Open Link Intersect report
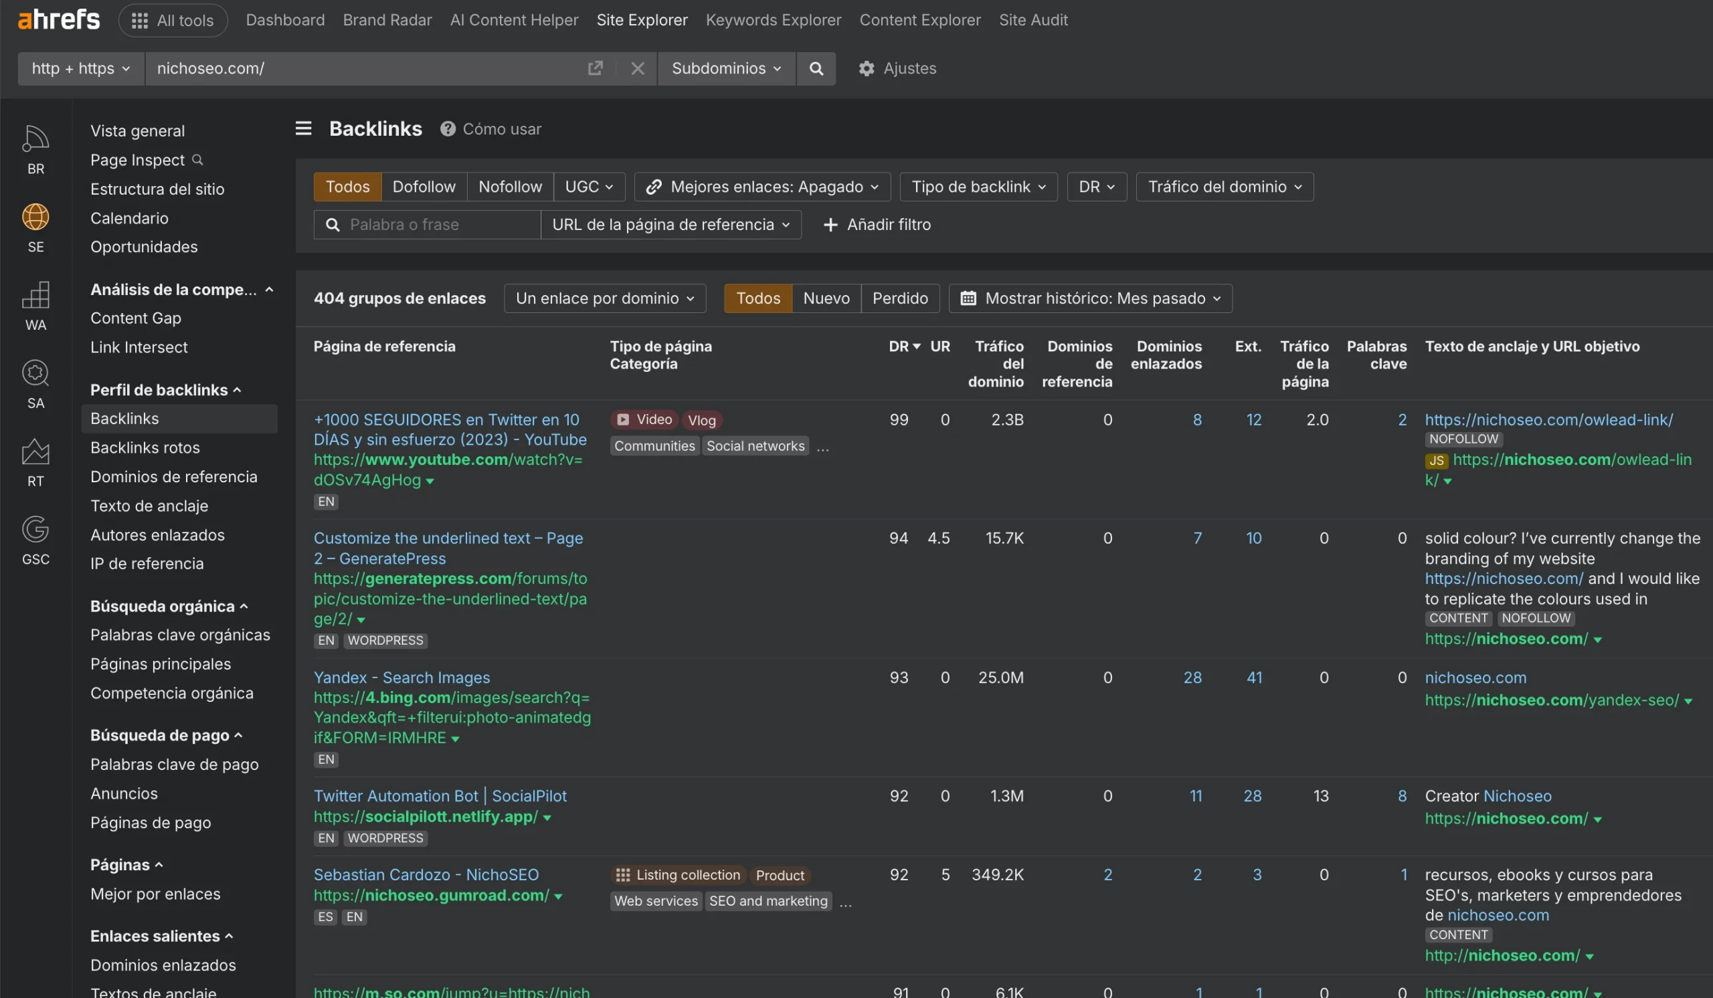 click(x=139, y=347)
